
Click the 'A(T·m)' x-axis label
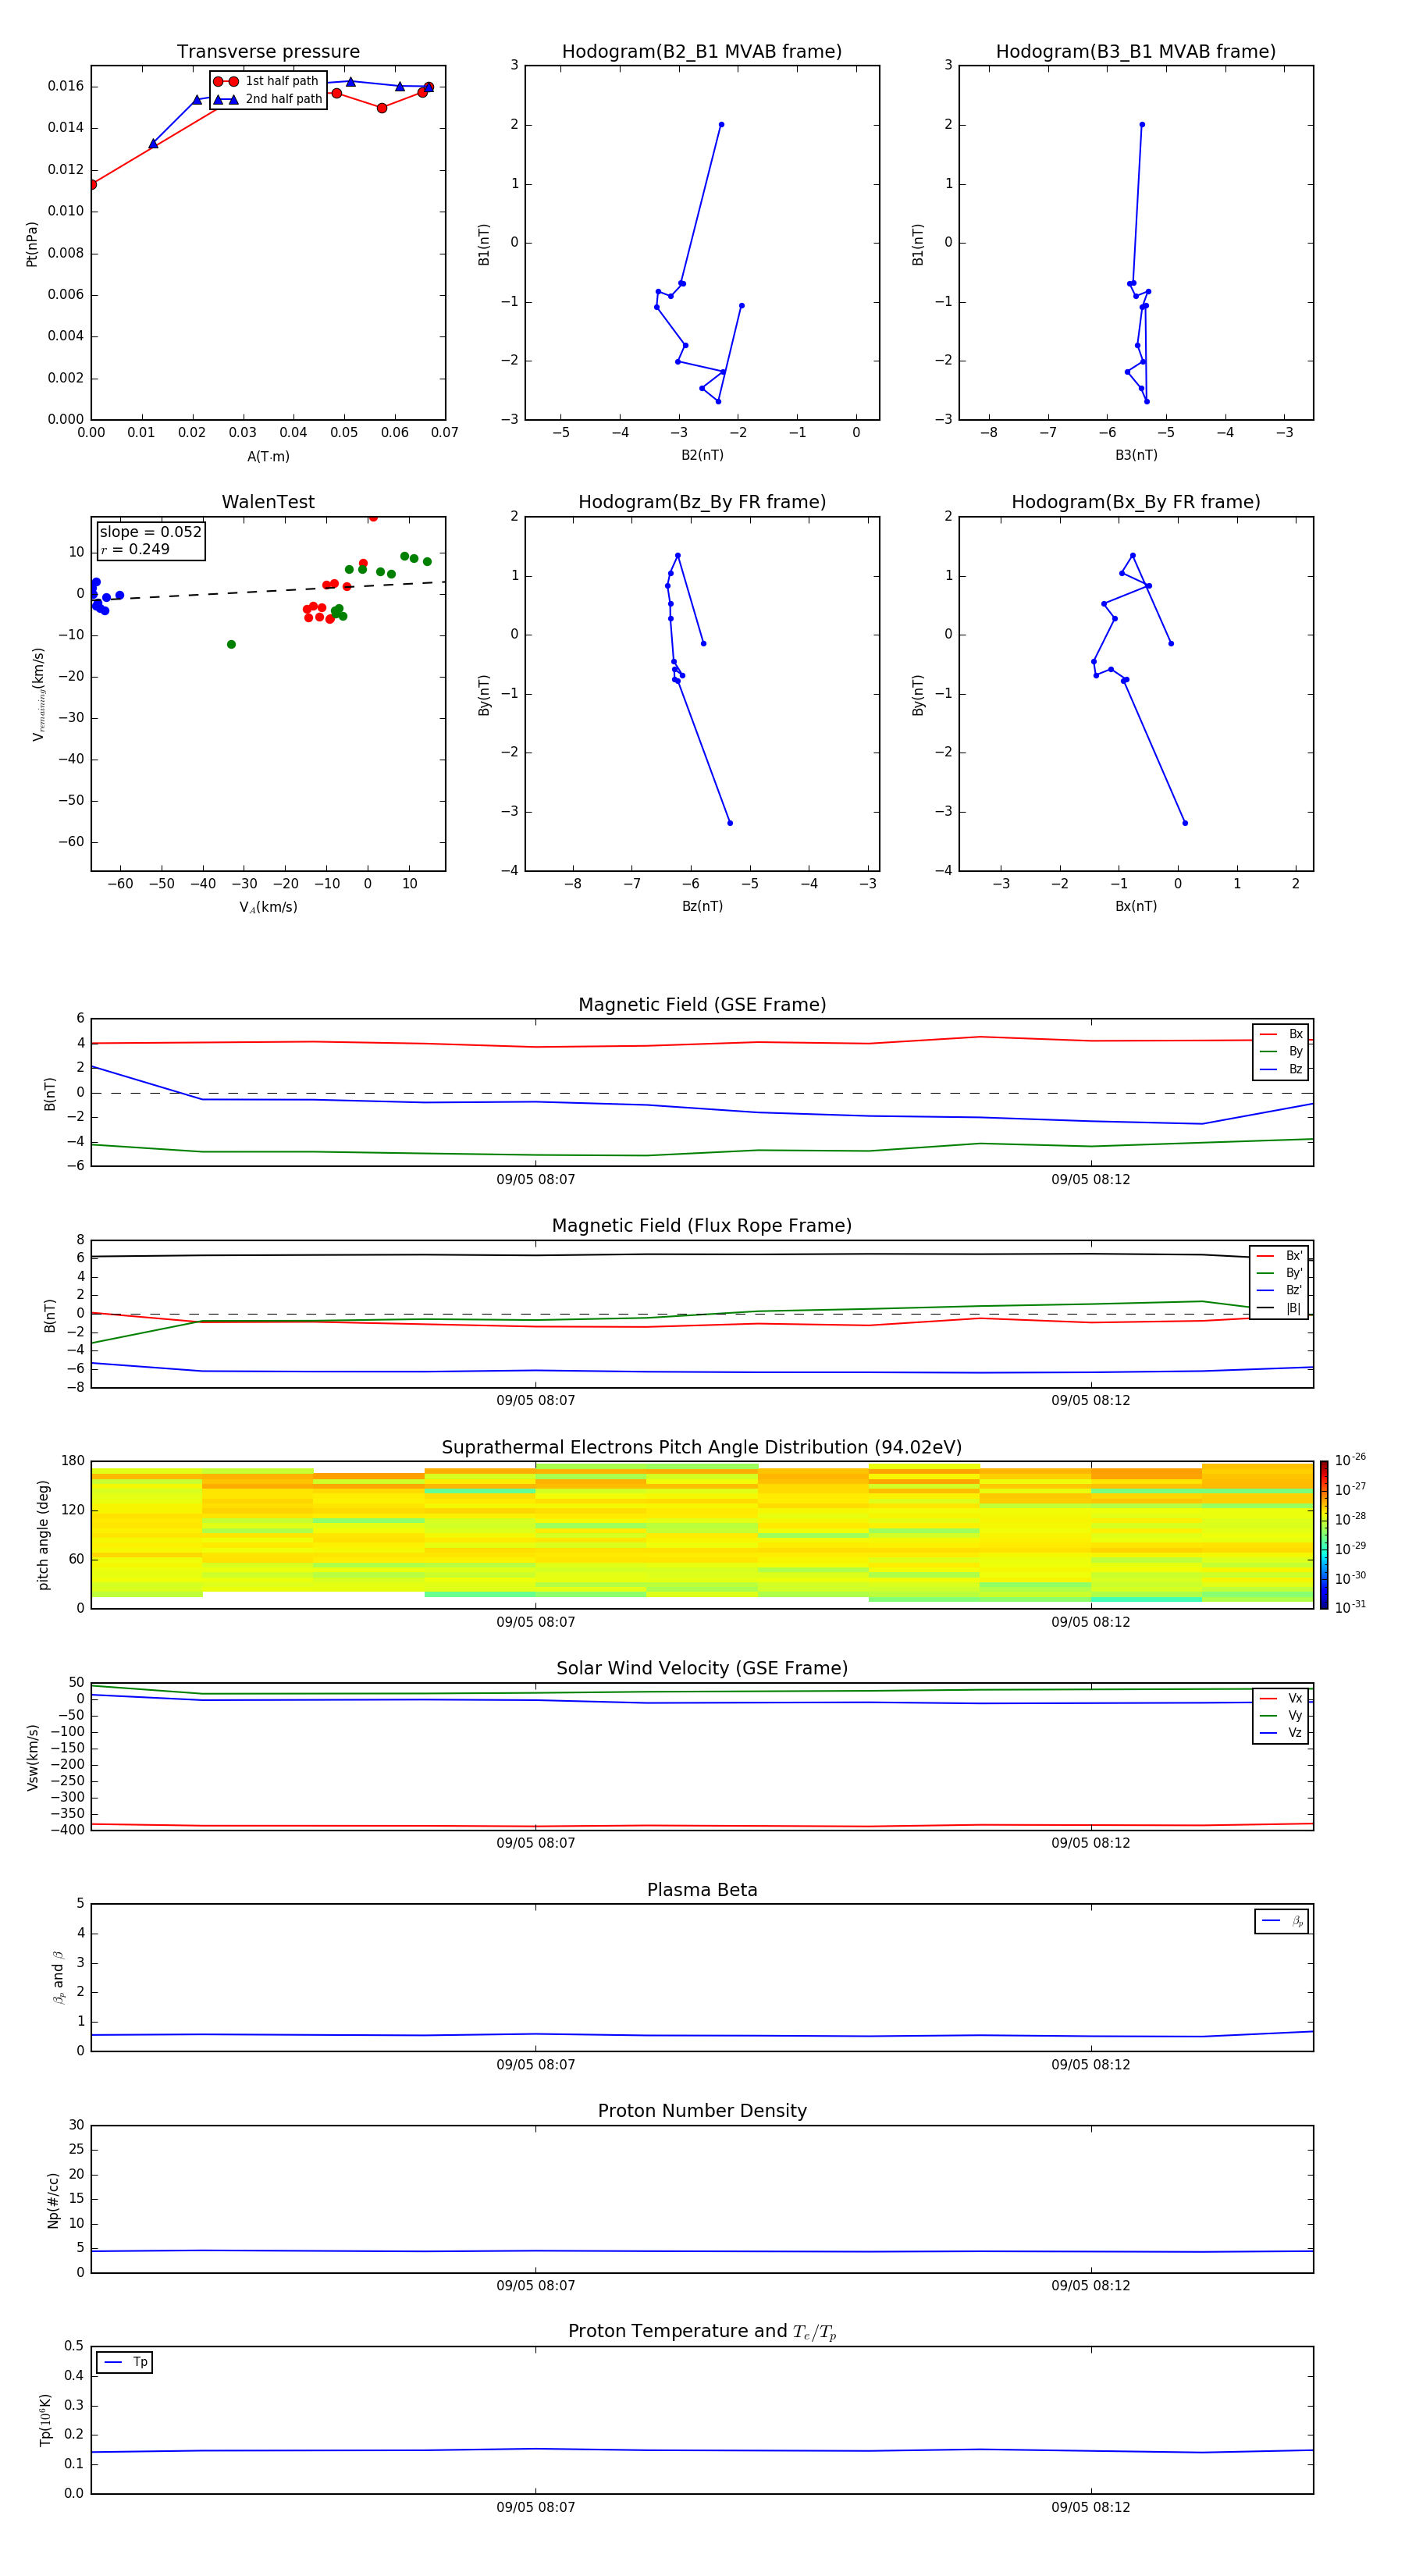[268, 457]
